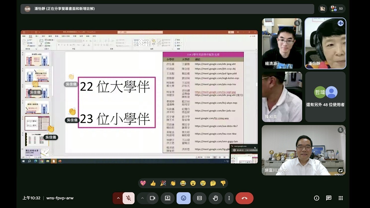Close the emoji reactions bar
Viewport: 370px width, 208px height.
(184, 198)
